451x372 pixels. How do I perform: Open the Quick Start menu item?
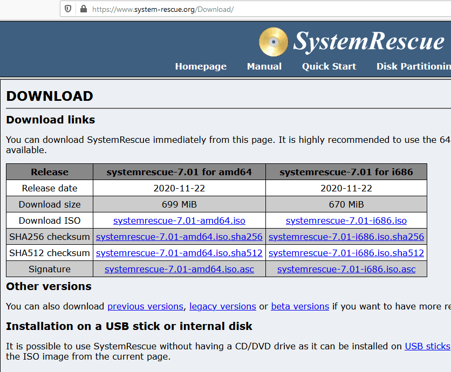pos(329,66)
